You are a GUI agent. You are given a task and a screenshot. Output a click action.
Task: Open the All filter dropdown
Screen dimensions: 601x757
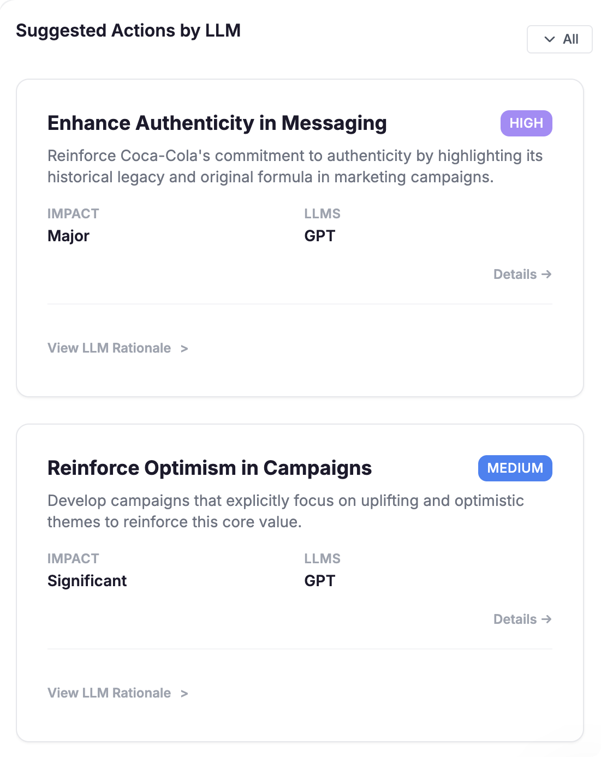click(559, 39)
